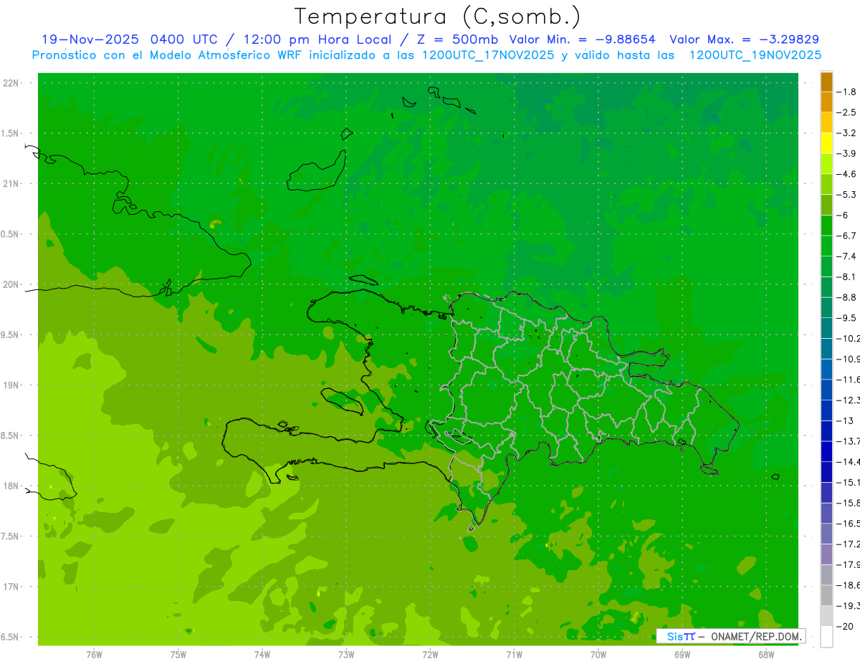The width and height of the screenshot is (860, 664).
Task: Click Gonâve Island outline west of Haiti
Action: (343, 401)
